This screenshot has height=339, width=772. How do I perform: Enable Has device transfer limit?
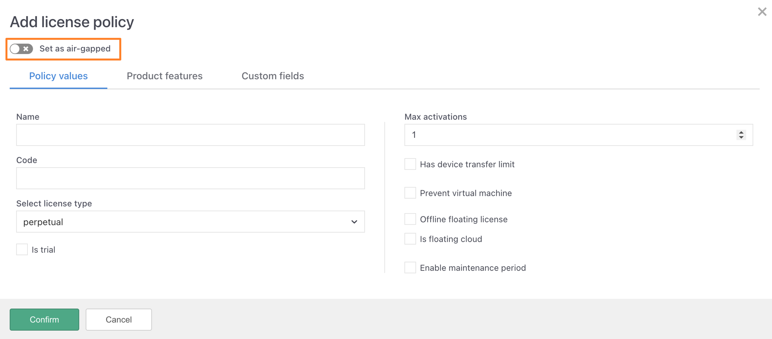(410, 164)
